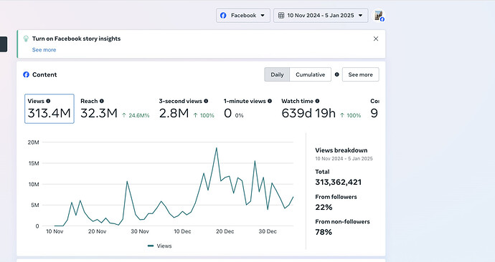Open the 10 Nov 2024 - 5 Jan 2025 date picker
This screenshot has width=495, height=262.
point(321,16)
